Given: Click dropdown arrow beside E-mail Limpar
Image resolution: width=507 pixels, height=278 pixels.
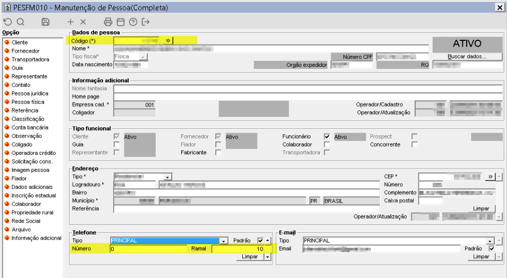Looking at the screenshot, I should [x=499, y=257].
